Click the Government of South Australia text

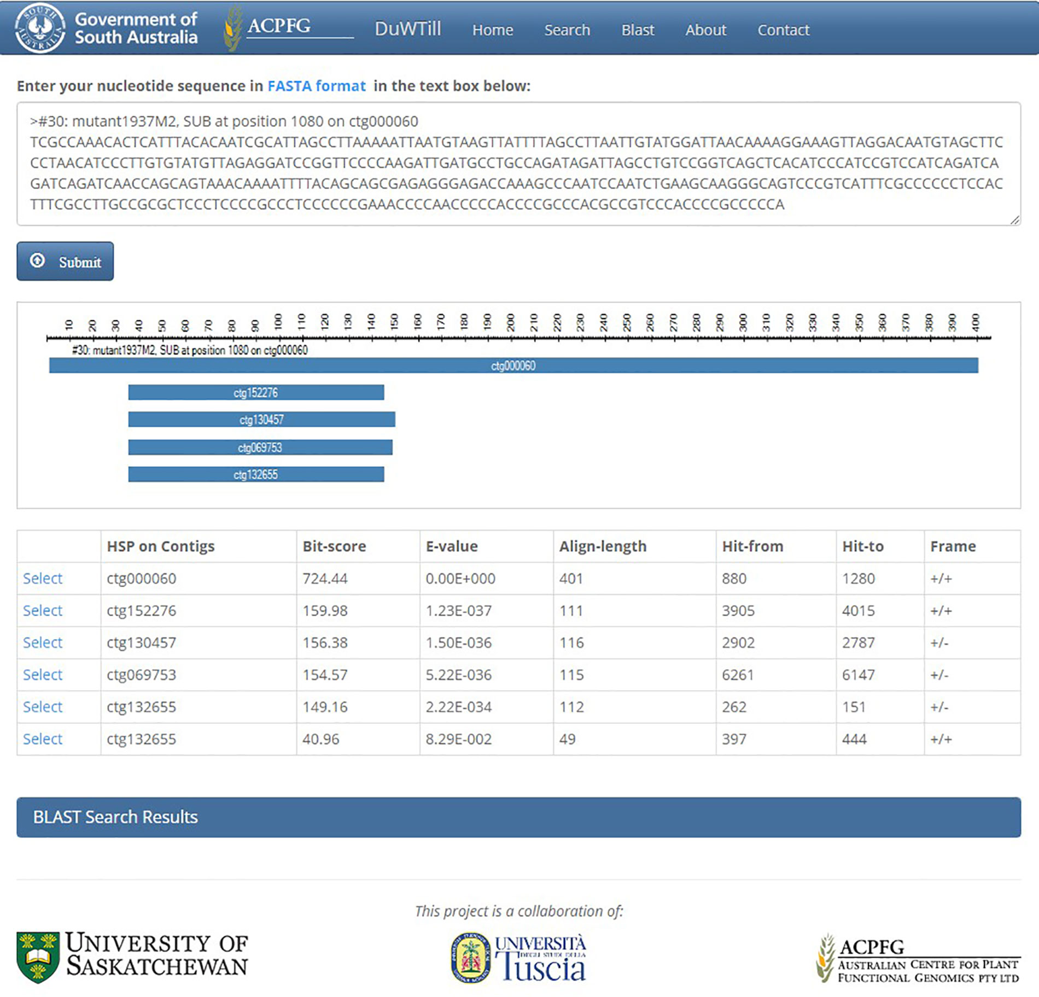click(136, 28)
